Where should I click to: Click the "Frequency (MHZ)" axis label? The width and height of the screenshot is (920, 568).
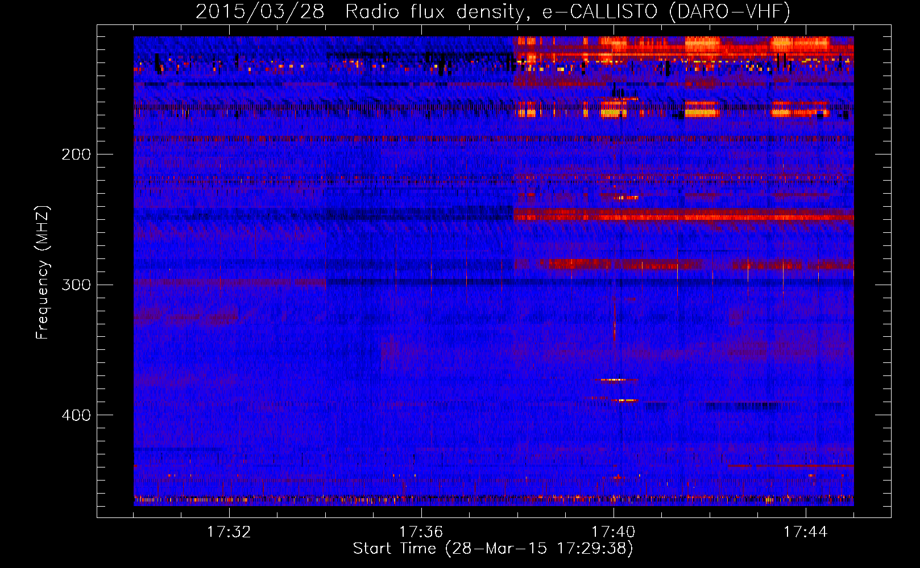point(43,273)
